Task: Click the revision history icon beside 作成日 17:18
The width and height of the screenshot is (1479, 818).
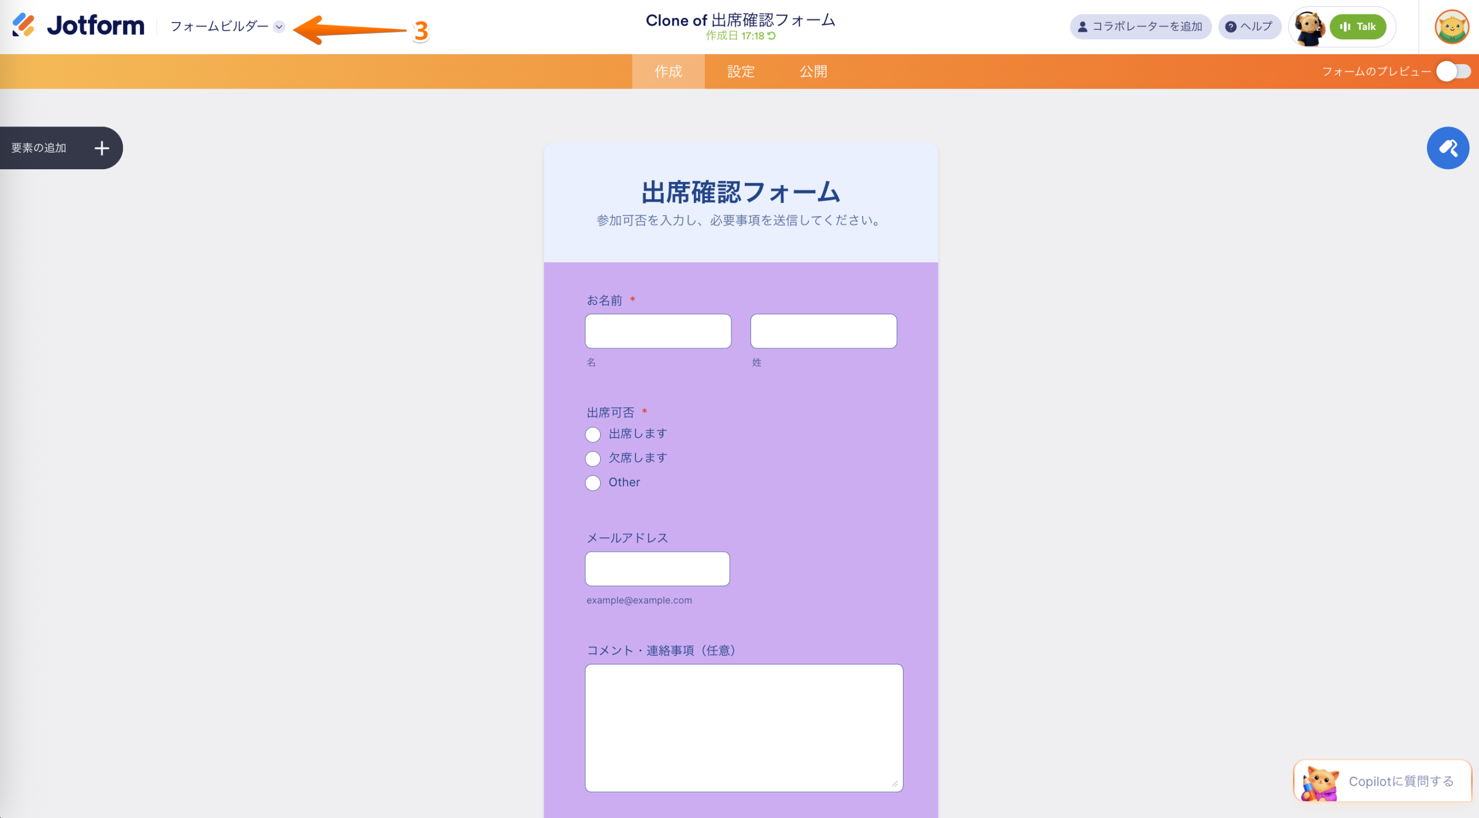Action: pyautogui.click(x=771, y=36)
